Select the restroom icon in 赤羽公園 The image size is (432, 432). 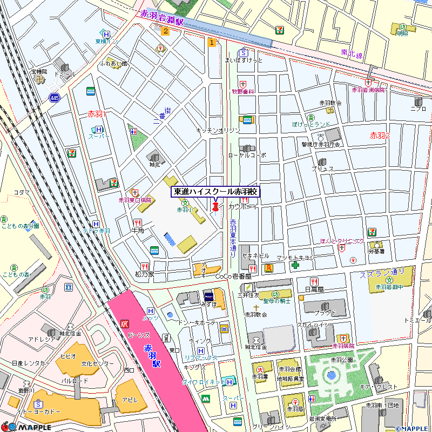312,399
